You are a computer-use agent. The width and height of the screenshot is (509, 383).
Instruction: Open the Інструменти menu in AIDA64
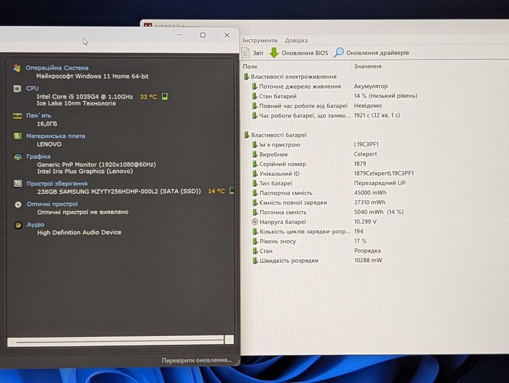click(260, 41)
